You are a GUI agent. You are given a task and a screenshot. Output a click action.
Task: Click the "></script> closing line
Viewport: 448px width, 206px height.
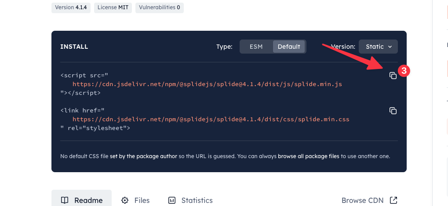pos(80,93)
